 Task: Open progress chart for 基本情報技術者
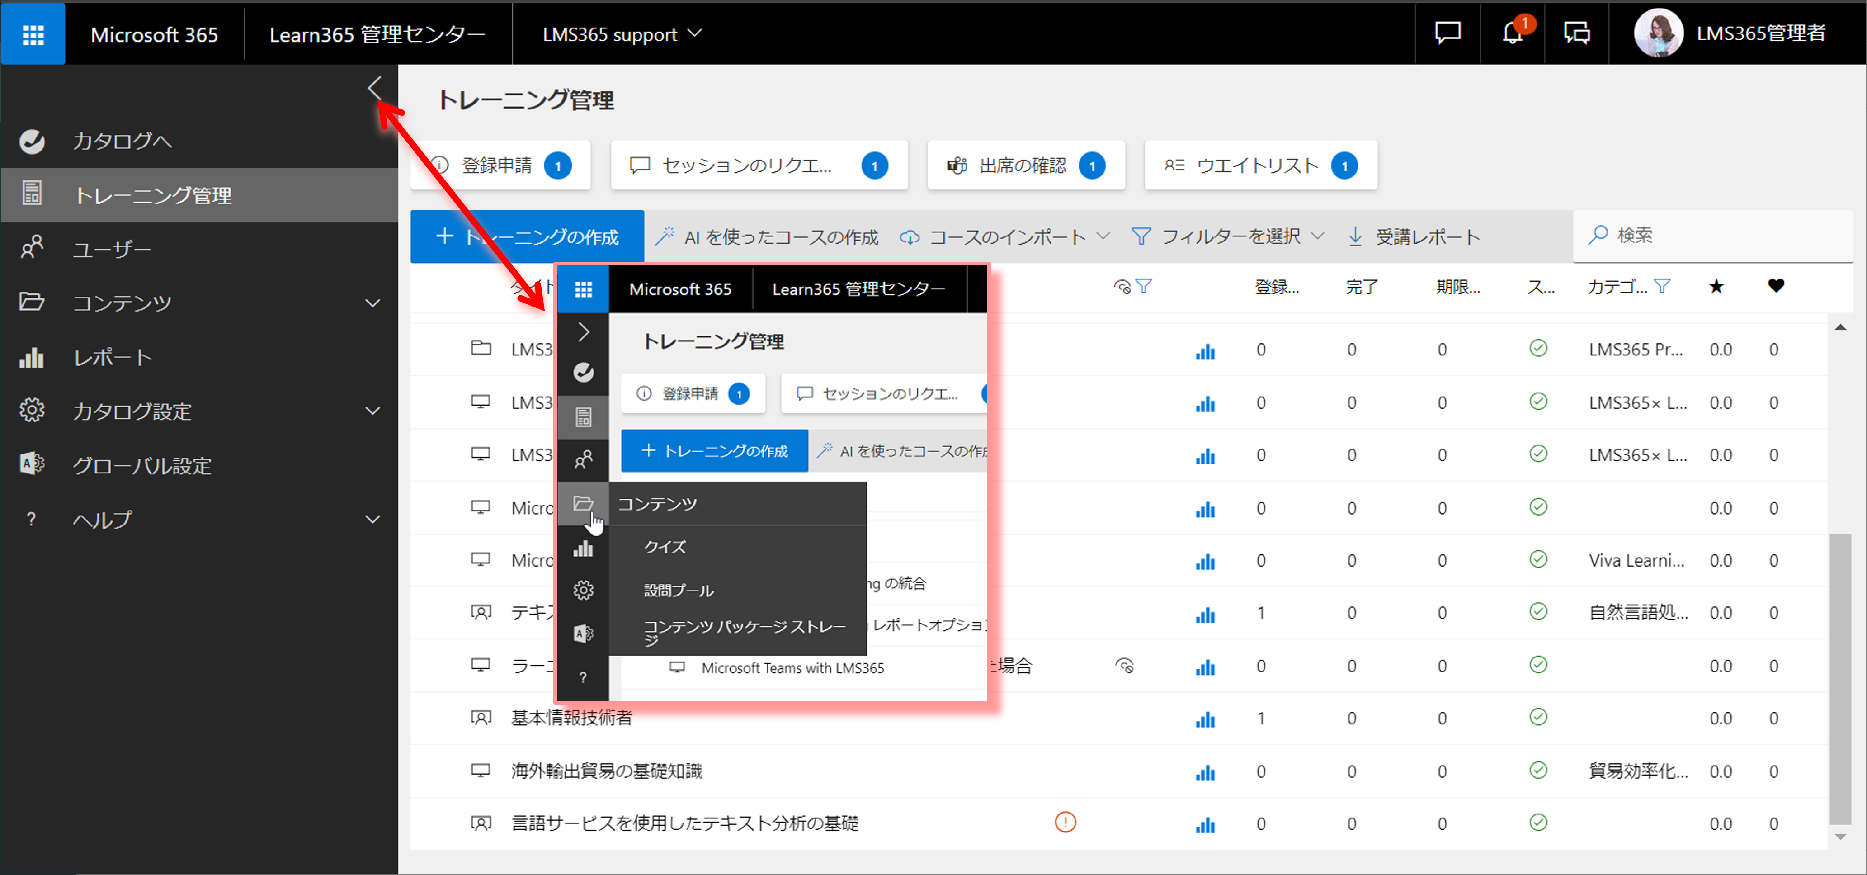1205,719
